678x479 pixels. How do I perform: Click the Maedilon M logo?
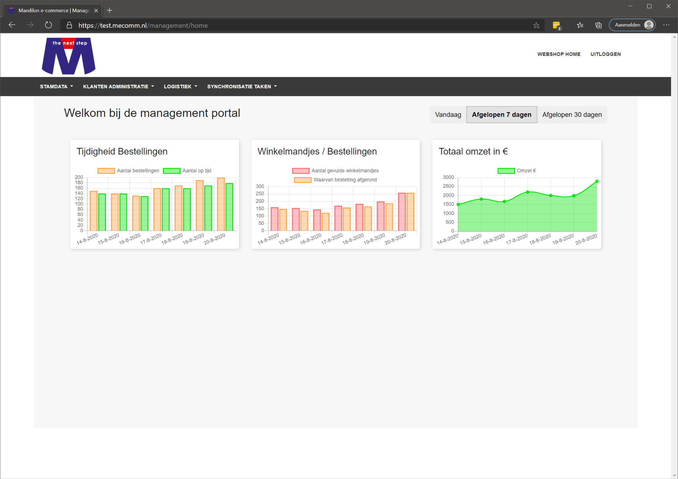[69, 56]
